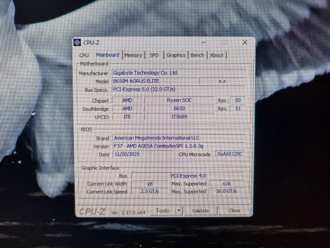This screenshot has height=248, width=330.
Task: Click the CPU Microcode 0xA60120C value
Action: click(230, 154)
